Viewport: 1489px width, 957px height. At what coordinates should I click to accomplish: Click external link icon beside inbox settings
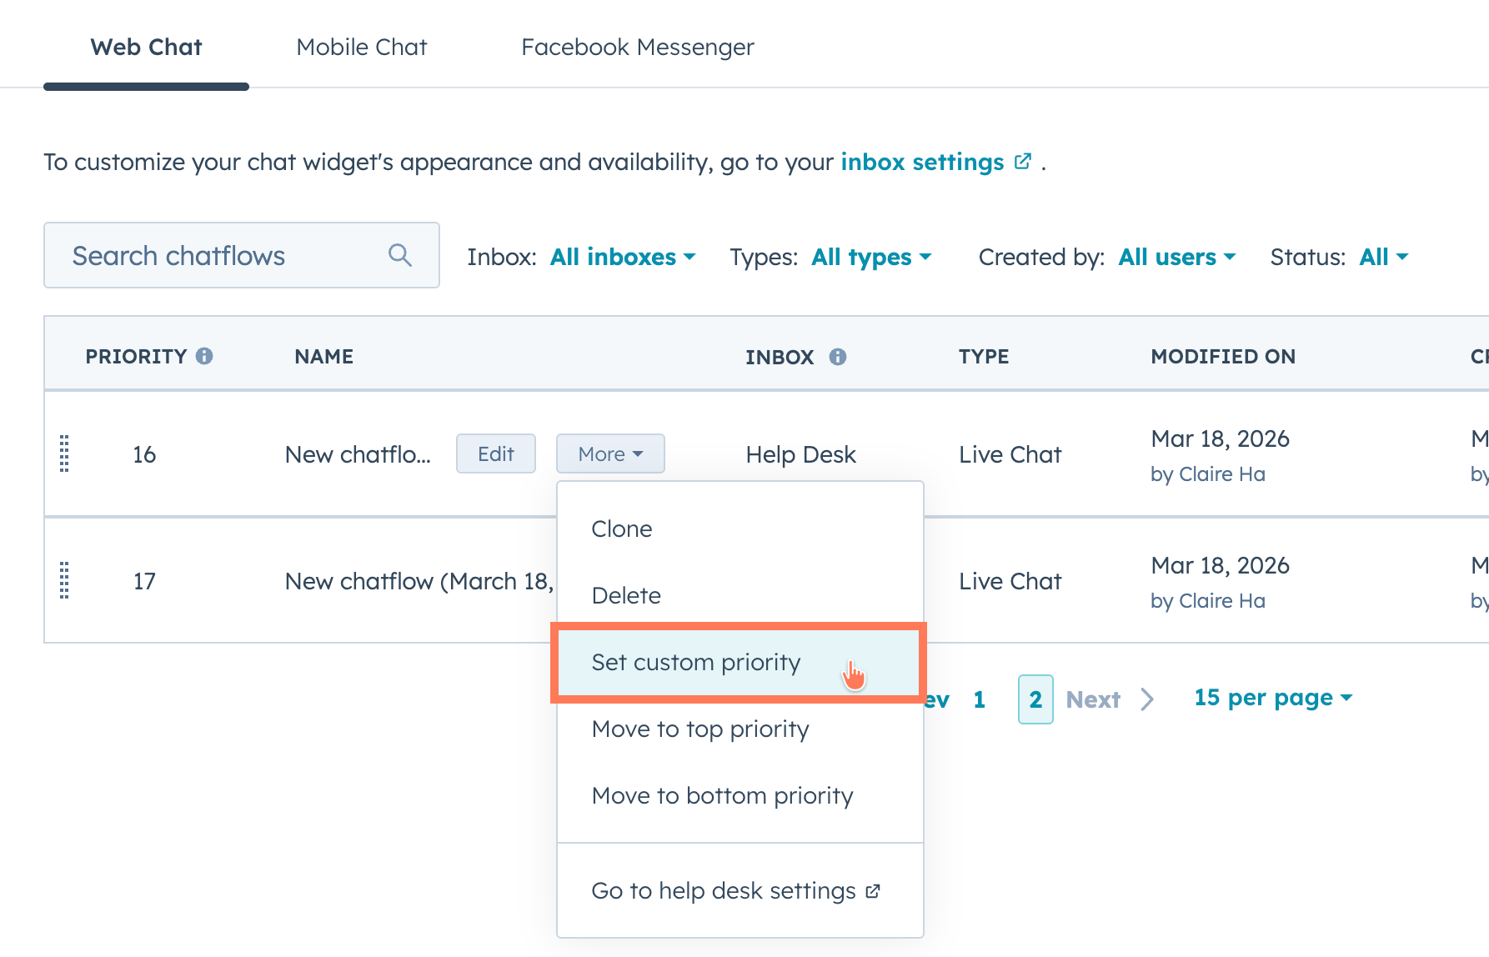pos(1023,162)
